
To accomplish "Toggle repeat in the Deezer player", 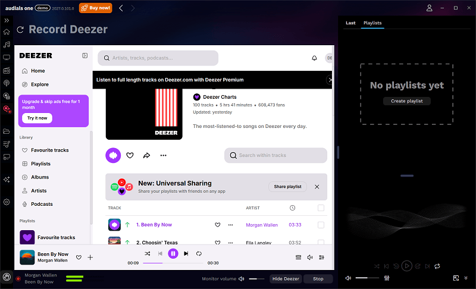I will pyautogui.click(x=199, y=253).
